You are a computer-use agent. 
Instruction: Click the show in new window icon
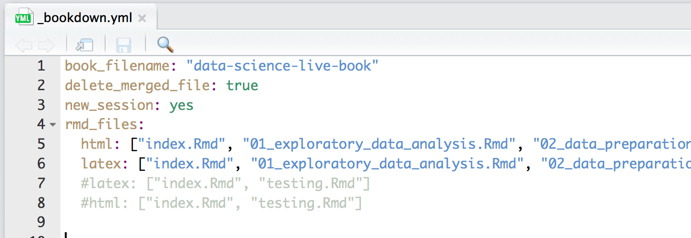pyautogui.click(x=84, y=45)
